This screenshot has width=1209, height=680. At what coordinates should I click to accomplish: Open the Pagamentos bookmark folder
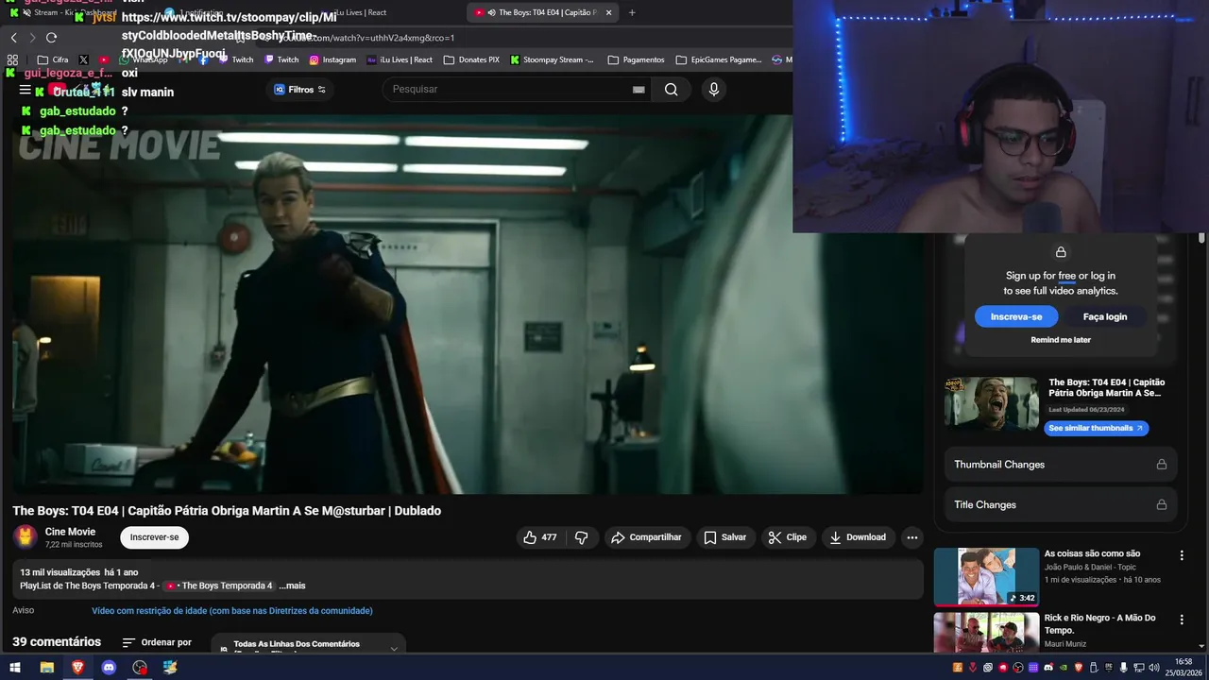click(x=636, y=59)
